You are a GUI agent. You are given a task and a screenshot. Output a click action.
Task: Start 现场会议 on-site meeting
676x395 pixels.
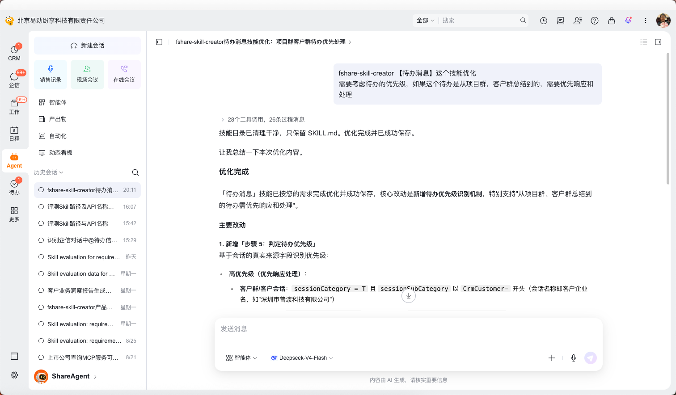click(87, 74)
